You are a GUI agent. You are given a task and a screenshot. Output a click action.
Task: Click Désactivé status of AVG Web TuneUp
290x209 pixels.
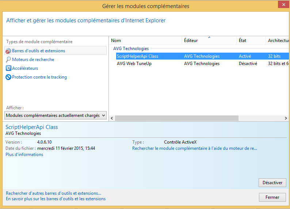248,64
